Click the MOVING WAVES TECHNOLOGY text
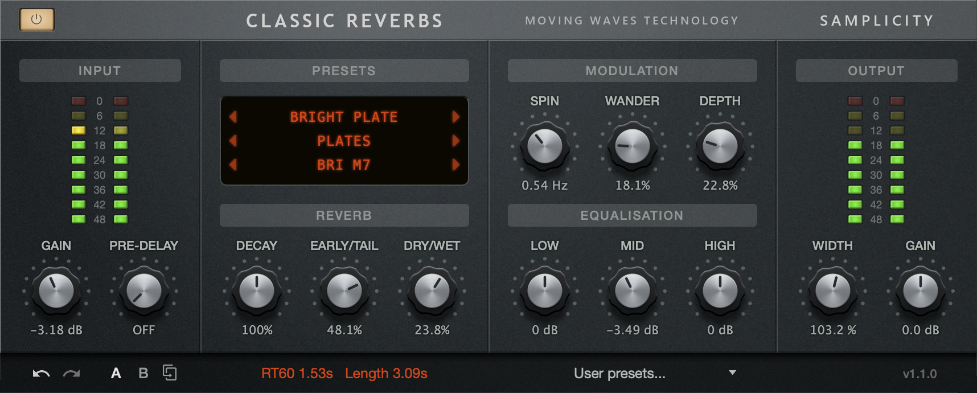The height and width of the screenshot is (393, 977). coord(632,21)
